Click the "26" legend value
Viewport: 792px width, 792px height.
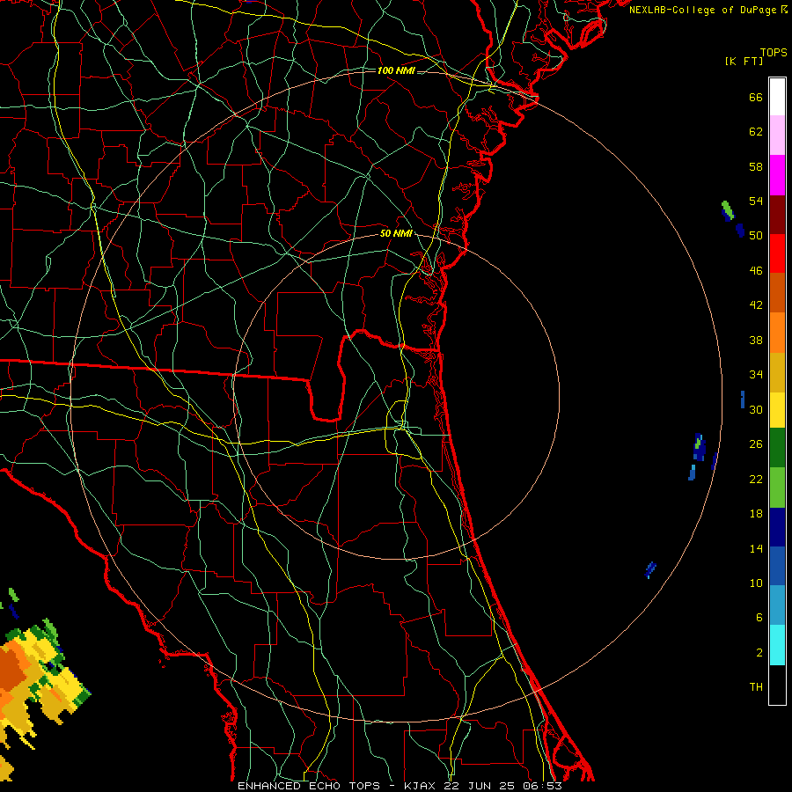pos(756,444)
